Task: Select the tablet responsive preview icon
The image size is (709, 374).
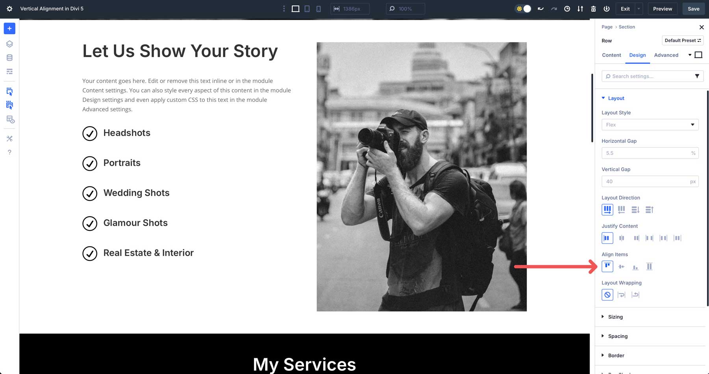Action: (306, 8)
